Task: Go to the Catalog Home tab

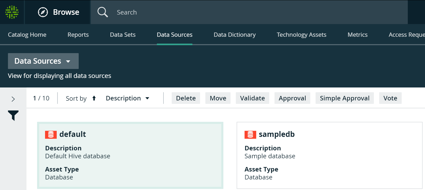Action: [27, 35]
